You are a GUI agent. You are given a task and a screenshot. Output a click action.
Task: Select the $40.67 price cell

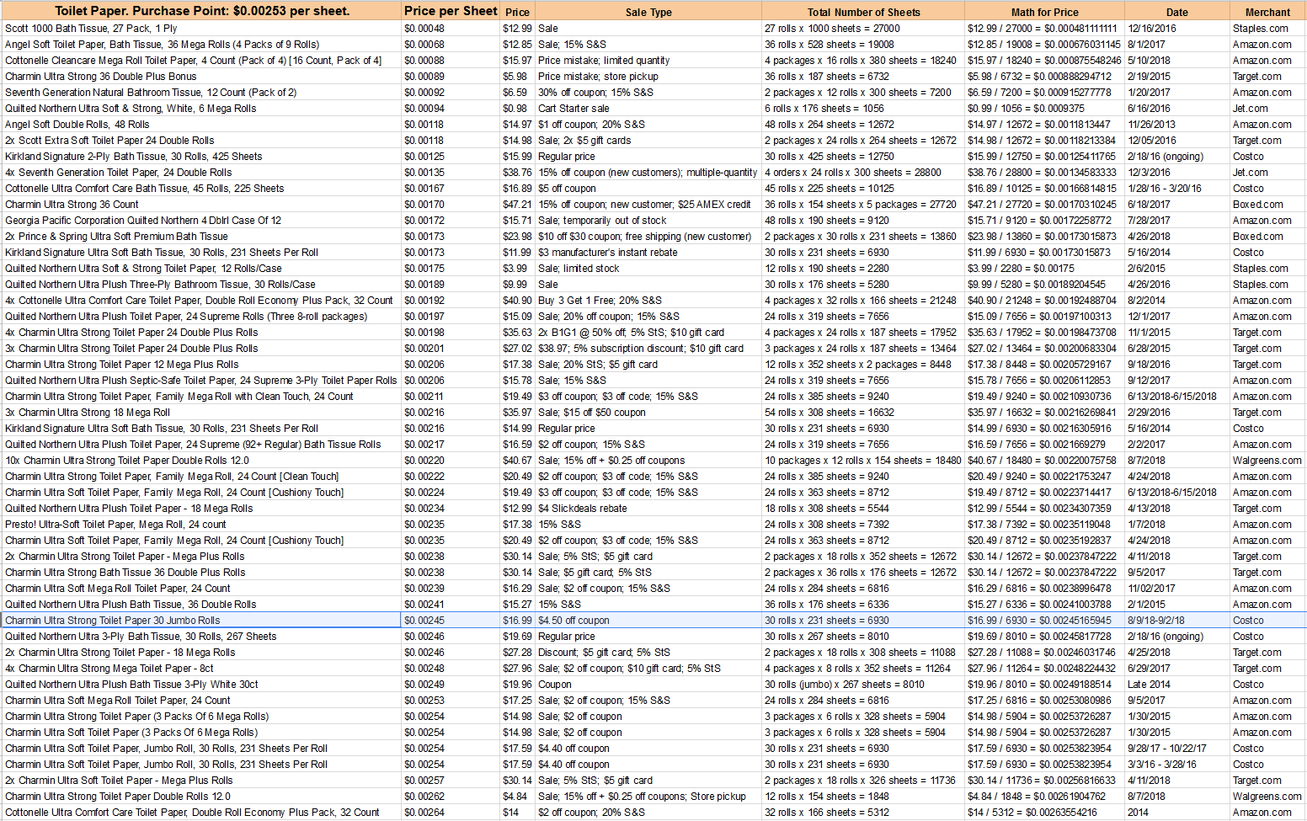[517, 460]
